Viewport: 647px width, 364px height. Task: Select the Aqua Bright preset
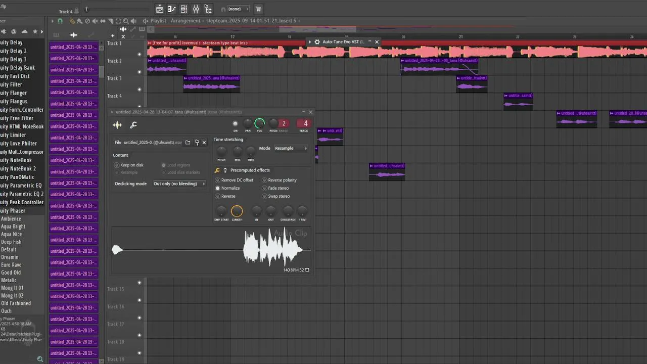[x=13, y=226]
